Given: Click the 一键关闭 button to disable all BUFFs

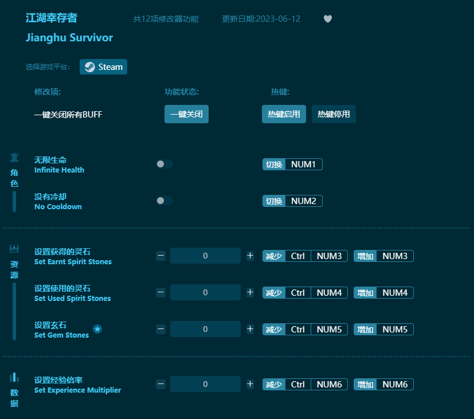Looking at the screenshot, I should [186, 114].
